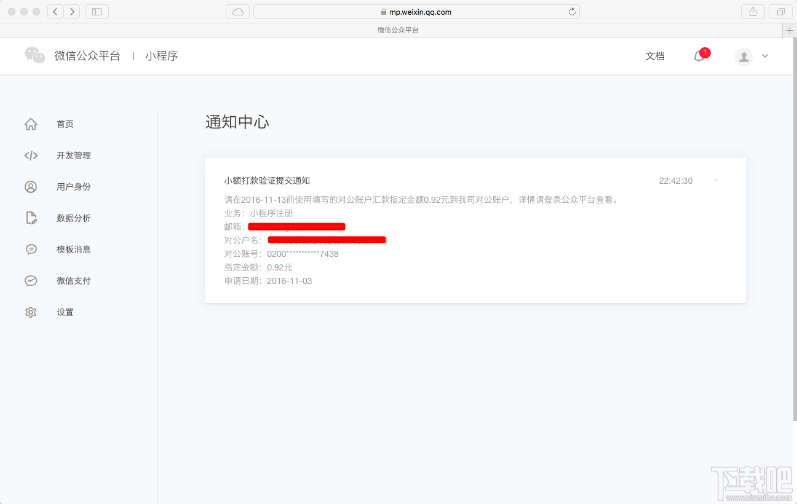Open the notification bell with red badge
The width and height of the screenshot is (797, 504).
(699, 56)
